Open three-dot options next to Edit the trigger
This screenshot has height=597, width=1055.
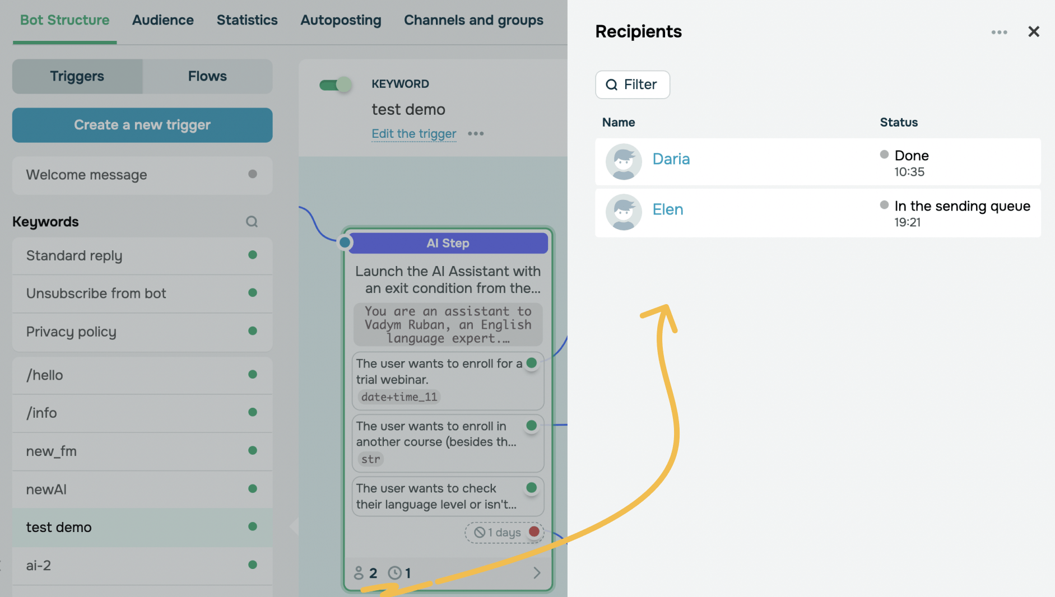[x=476, y=134]
